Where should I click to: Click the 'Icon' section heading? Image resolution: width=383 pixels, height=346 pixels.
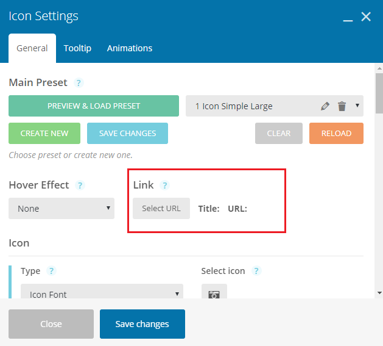[19, 243]
